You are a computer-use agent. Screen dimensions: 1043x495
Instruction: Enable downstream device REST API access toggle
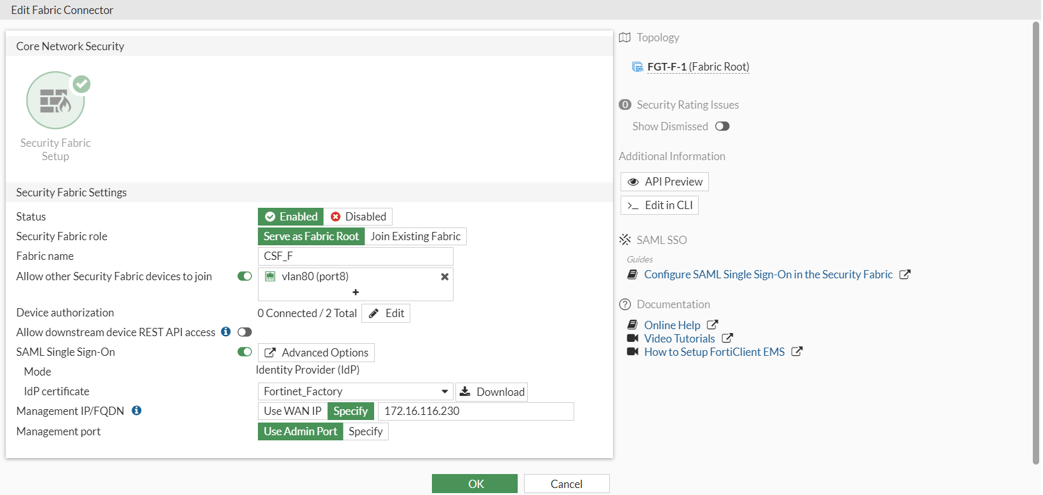(245, 332)
